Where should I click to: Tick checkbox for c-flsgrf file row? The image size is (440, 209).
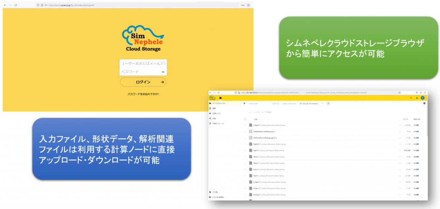coord(245,125)
